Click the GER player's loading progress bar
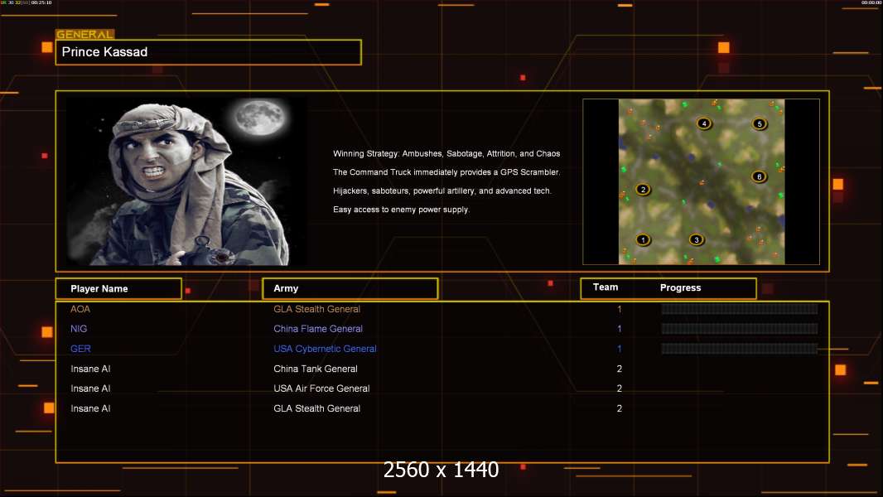This screenshot has width=883, height=497. (740, 349)
